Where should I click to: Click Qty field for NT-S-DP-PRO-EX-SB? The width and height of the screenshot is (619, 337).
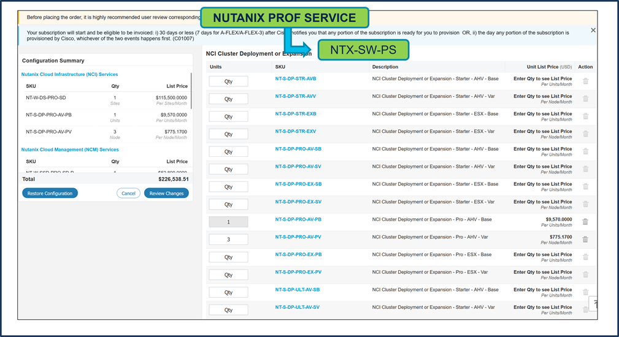[x=229, y=186]
